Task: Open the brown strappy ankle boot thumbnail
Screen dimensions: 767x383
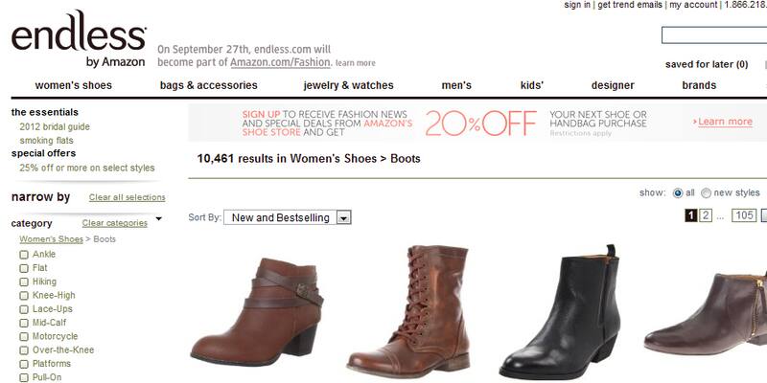Action: [257, 312]
